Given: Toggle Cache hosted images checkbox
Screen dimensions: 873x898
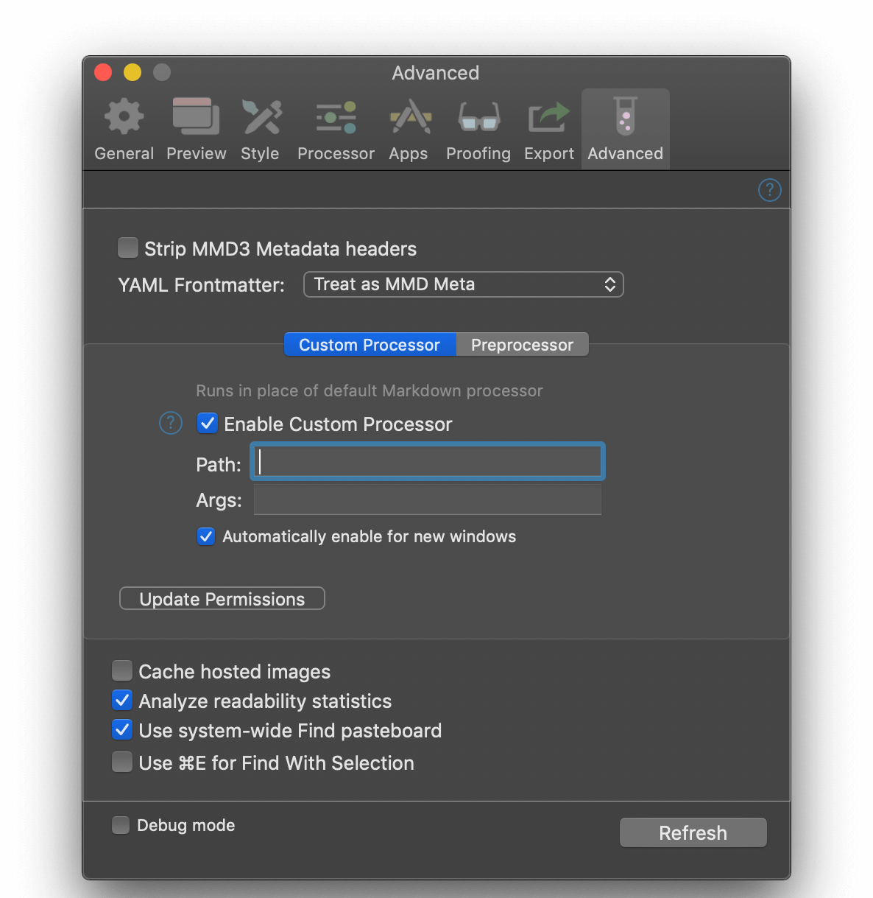Looking at the screenshot, I should pos(122,670).
